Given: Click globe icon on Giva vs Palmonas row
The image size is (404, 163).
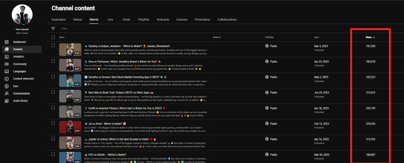Looking at the screenshot, I should click(x=267, y=61).
